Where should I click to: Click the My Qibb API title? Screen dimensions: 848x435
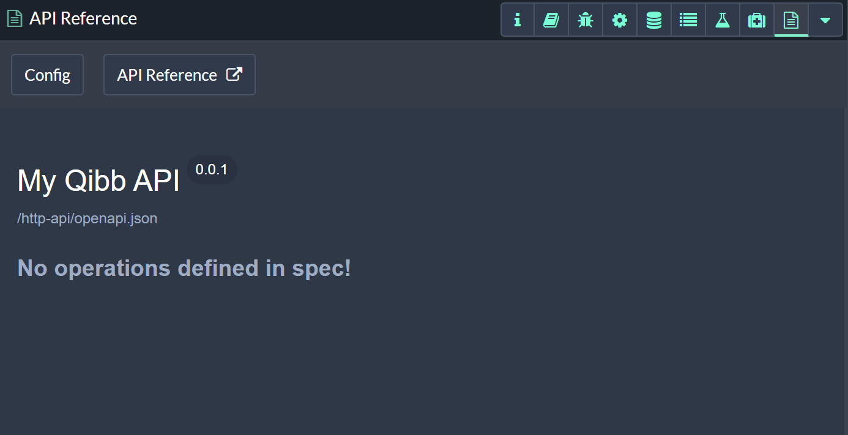[x=99, y=181]
